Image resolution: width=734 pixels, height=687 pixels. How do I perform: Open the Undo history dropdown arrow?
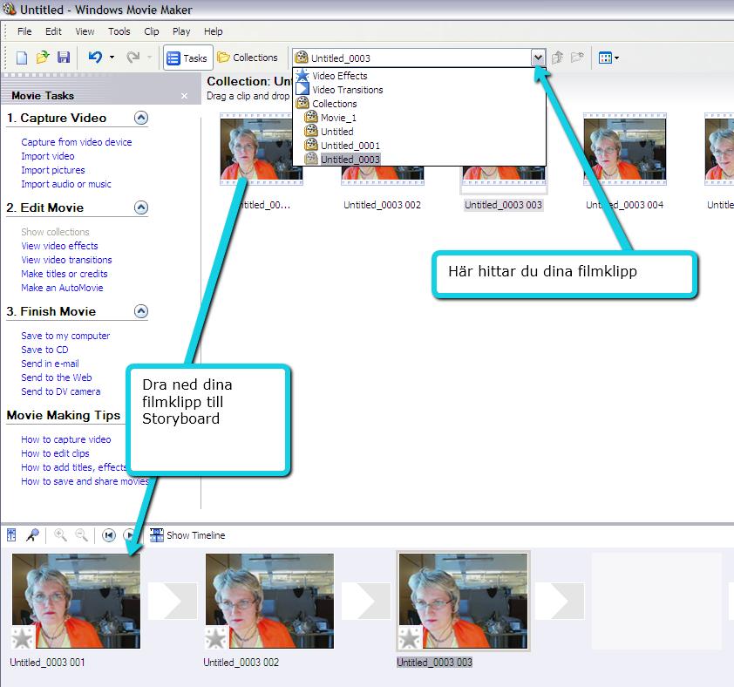[112, 58]
